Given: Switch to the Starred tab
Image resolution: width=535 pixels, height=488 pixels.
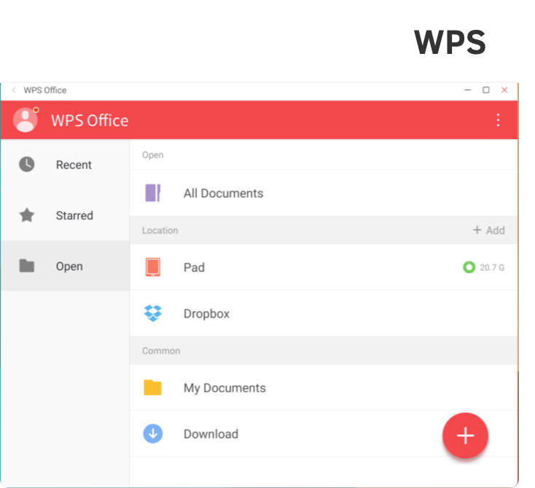Looking at the screenshot, I should [x=74, y=216].
